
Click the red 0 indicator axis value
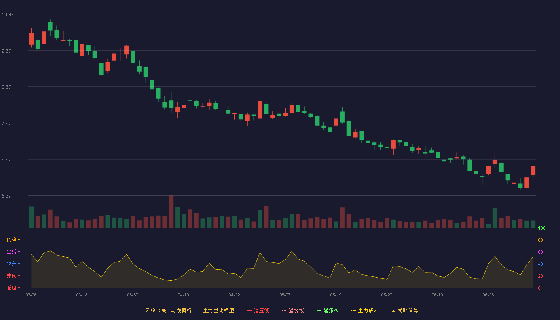[539, 288]
